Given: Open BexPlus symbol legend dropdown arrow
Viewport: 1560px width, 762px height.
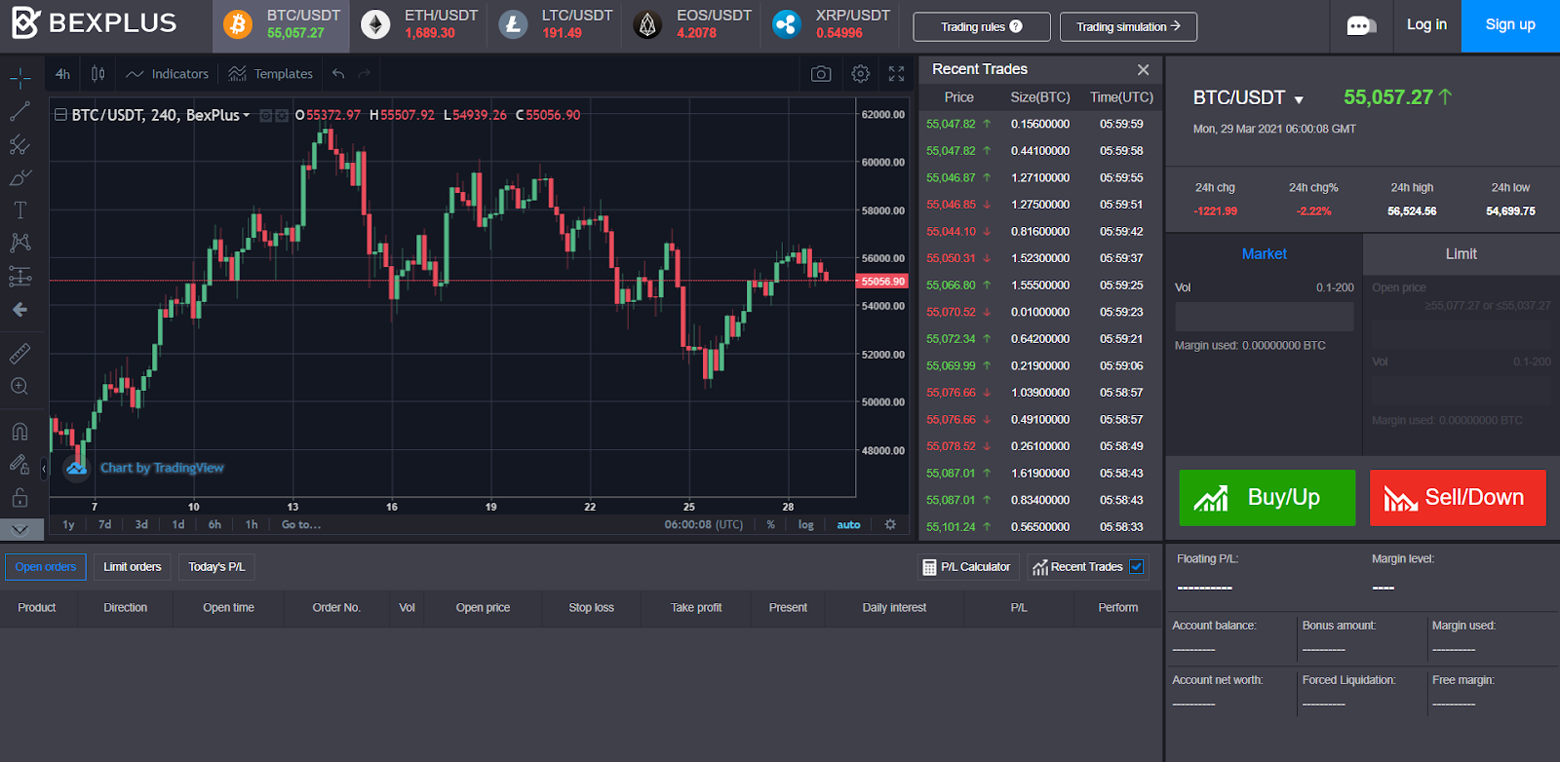Looking at the screenshot, I should [247, 115].
